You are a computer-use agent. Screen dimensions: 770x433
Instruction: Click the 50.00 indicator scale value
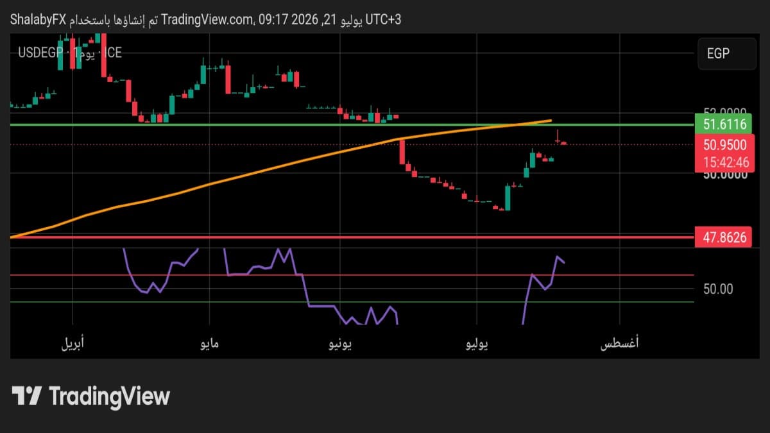click(718, 289)
